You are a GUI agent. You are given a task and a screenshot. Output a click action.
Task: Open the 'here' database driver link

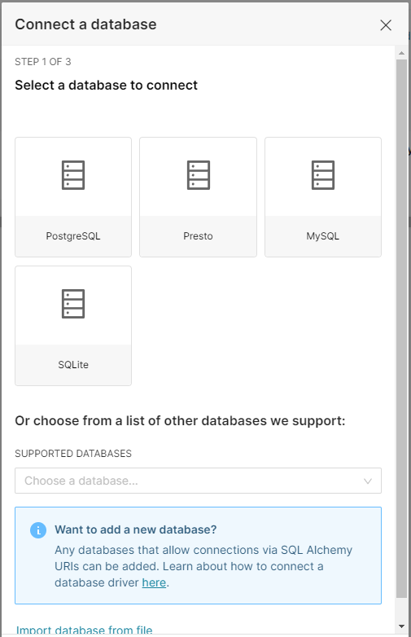(154, 582)
